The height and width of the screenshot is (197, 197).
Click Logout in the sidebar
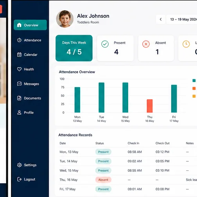pos(26,179)
